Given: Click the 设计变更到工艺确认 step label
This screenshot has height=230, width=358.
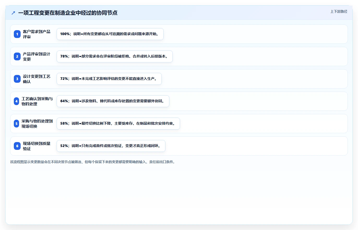Looking at the screenshot, I should pyautogui.click(x=37, y=79).
